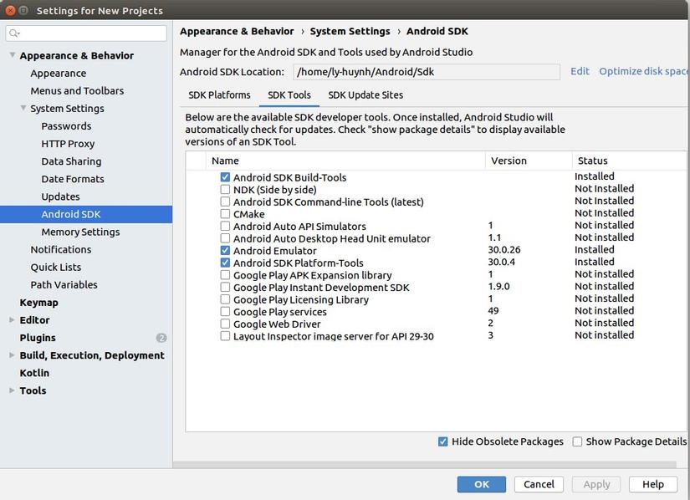This screenshot has width=690, height=500.
Task: Check the NDK (Side by side) checkbox
Action: (x=225, y=190)
